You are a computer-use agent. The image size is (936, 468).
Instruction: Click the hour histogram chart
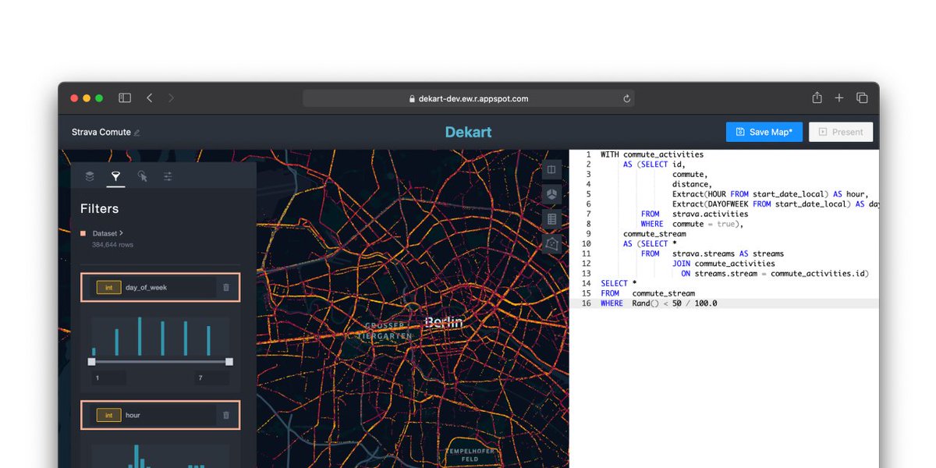160,456
